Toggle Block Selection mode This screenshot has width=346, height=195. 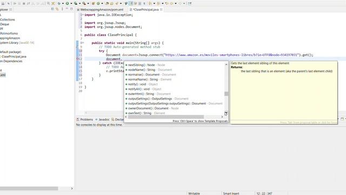139,4
